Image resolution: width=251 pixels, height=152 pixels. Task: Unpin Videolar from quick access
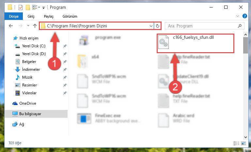[65, 93]
